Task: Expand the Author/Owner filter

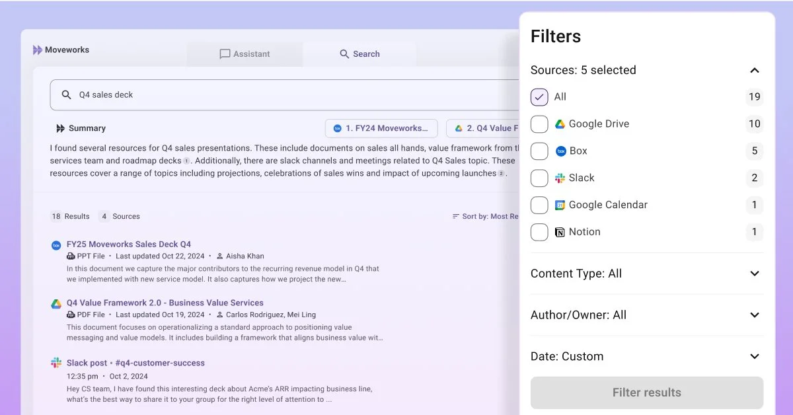Action: click(x=755, y=315)
